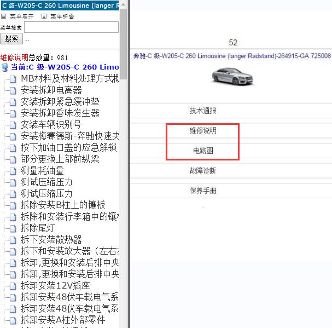332x328 pixels.
Task: Expand all menus via 菜单展开
Action: (x=21, y=16)
